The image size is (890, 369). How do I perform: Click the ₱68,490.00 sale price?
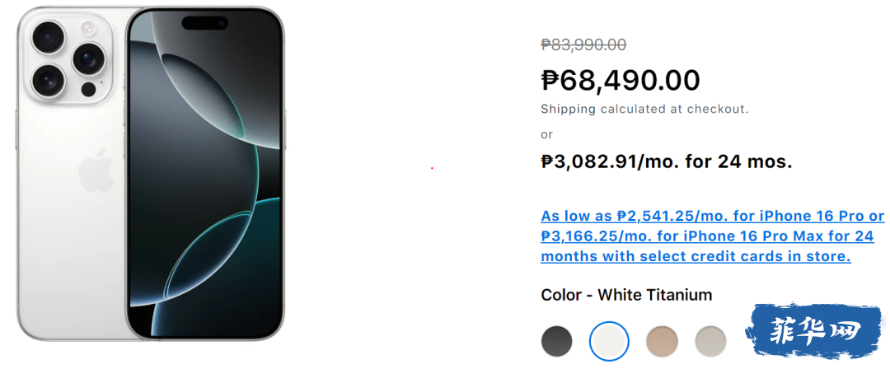(x=621, y=80)
